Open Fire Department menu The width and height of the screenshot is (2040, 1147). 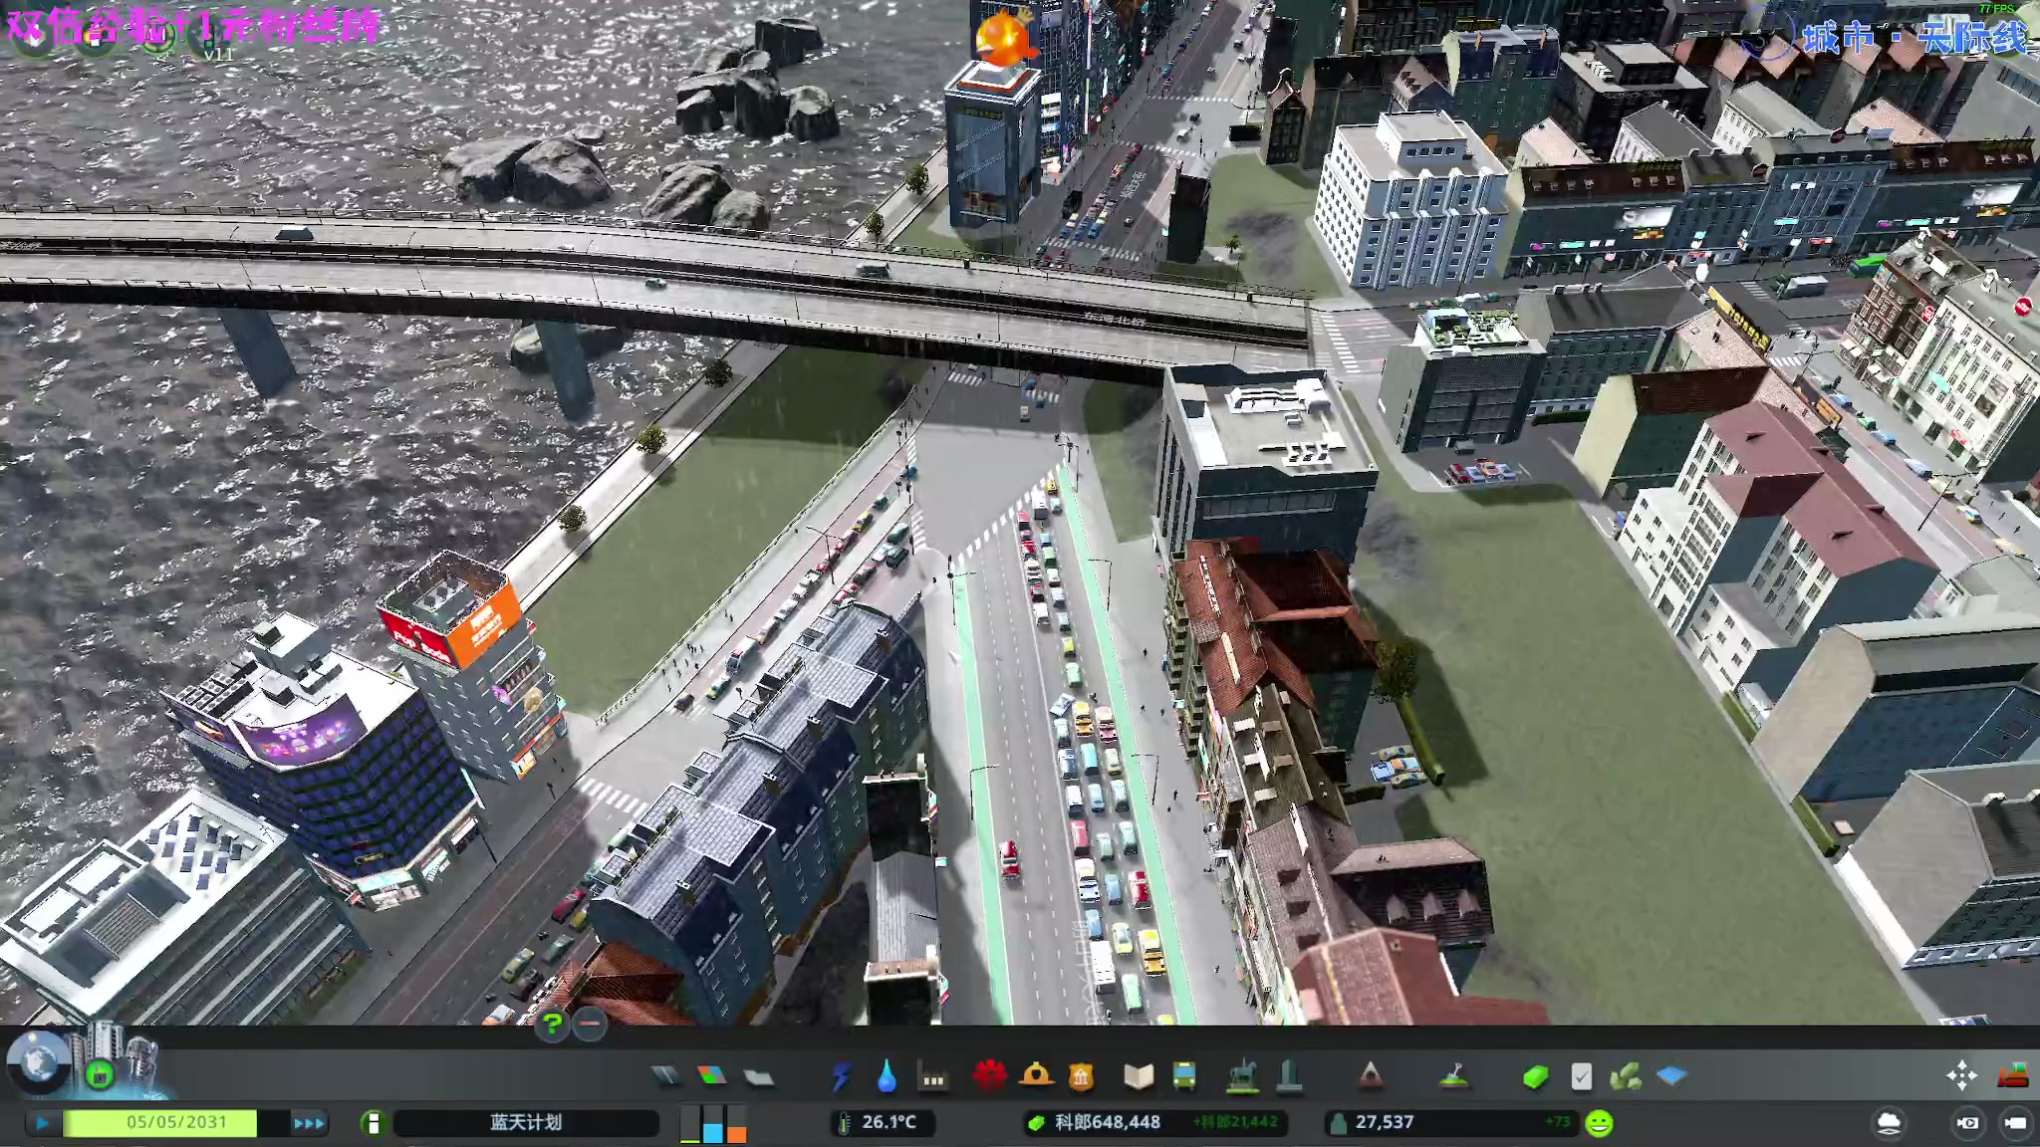tap(1036, 1075)
